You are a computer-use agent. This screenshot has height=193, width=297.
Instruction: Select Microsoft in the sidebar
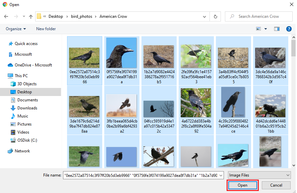click(20, 54)
